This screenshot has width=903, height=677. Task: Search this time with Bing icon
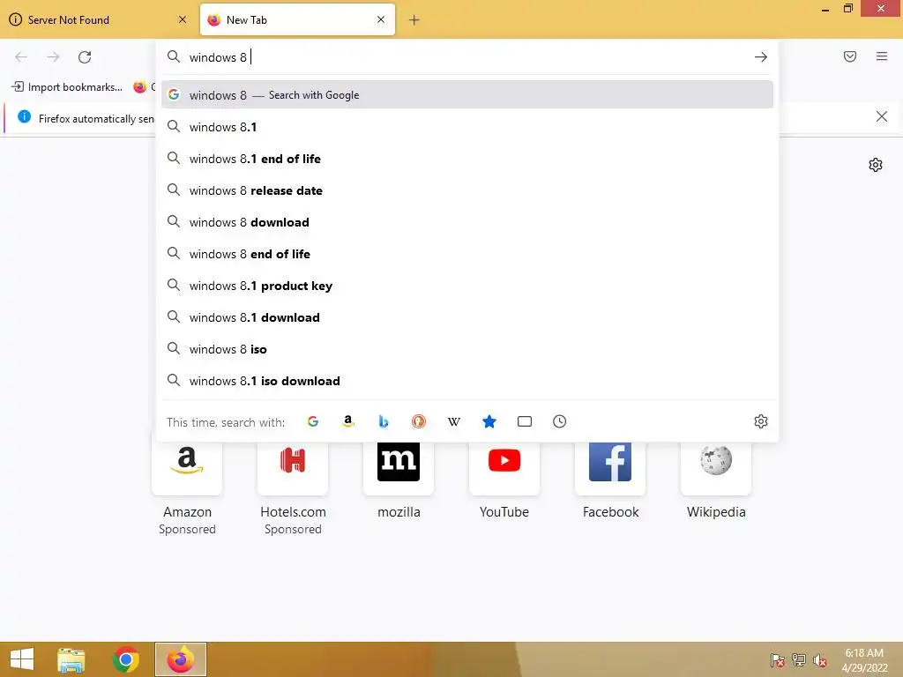pos(384,421)
